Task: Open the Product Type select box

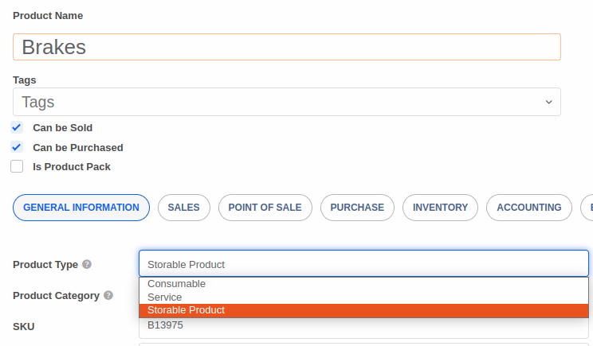Action: pyautogui.click(x=363, y=264)
